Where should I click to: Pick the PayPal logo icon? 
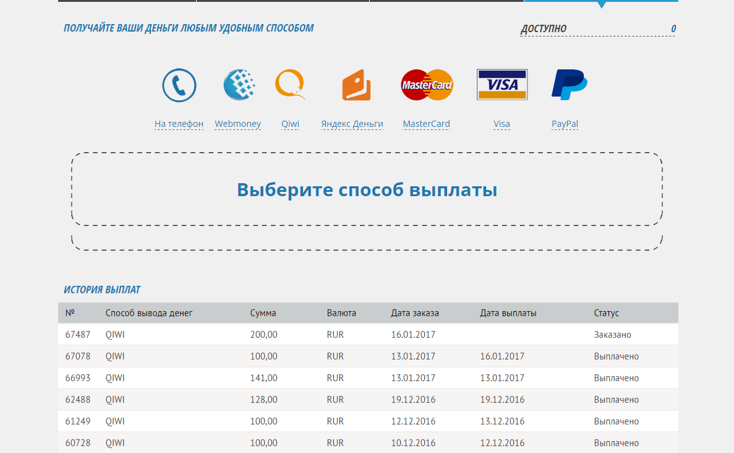[570, 85]
